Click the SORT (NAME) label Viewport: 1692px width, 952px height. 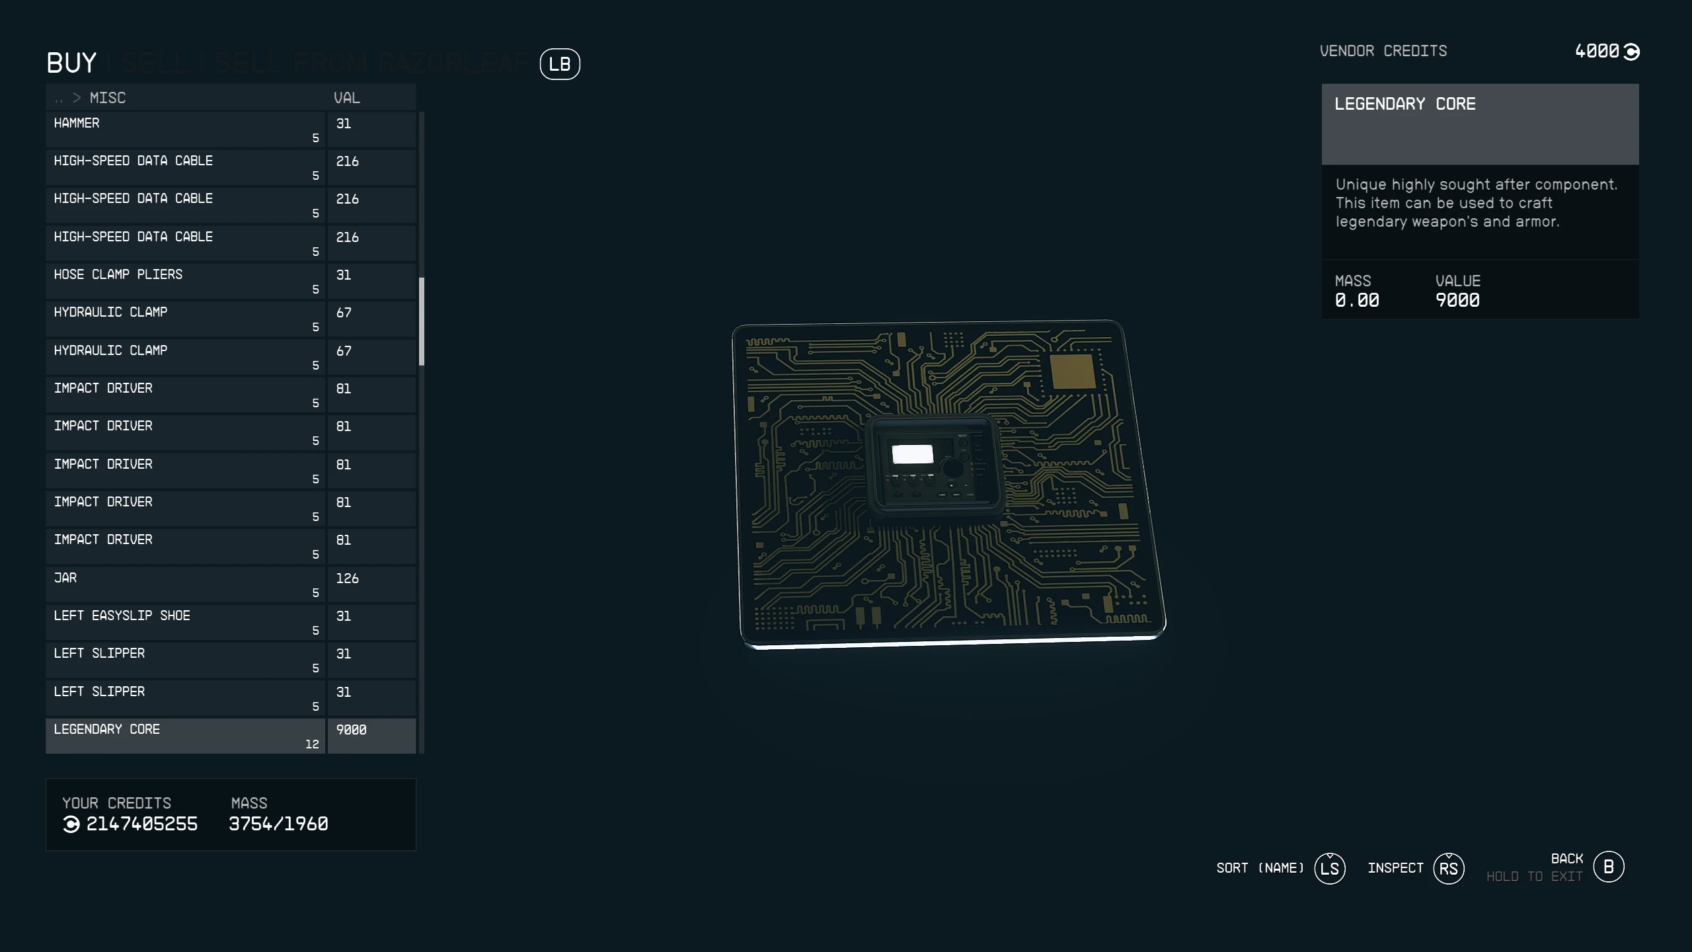click(1260, 868)
